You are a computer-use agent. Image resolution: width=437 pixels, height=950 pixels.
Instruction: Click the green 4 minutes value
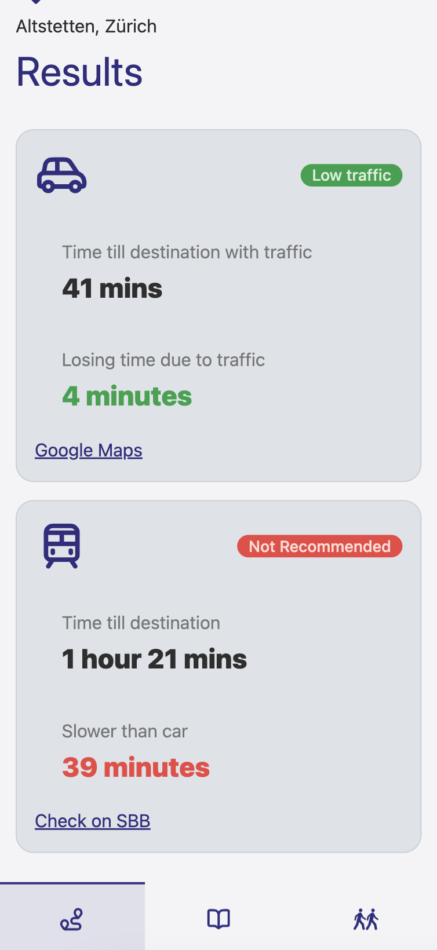coord(127,396)
